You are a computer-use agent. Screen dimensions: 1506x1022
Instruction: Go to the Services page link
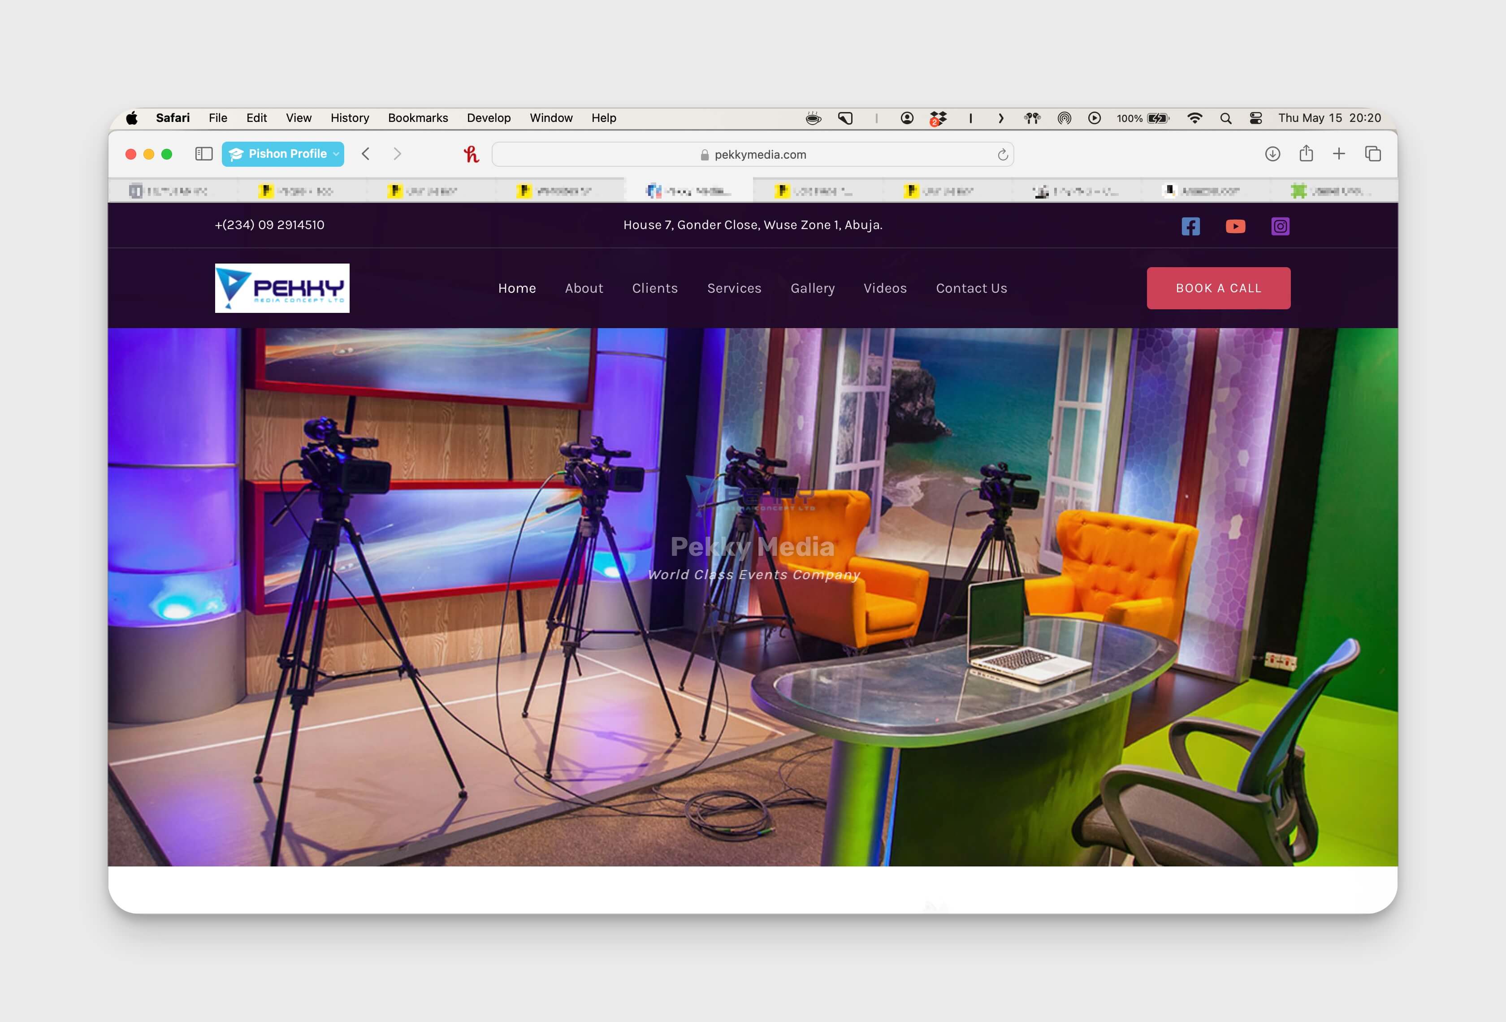(x=734, y=288)
